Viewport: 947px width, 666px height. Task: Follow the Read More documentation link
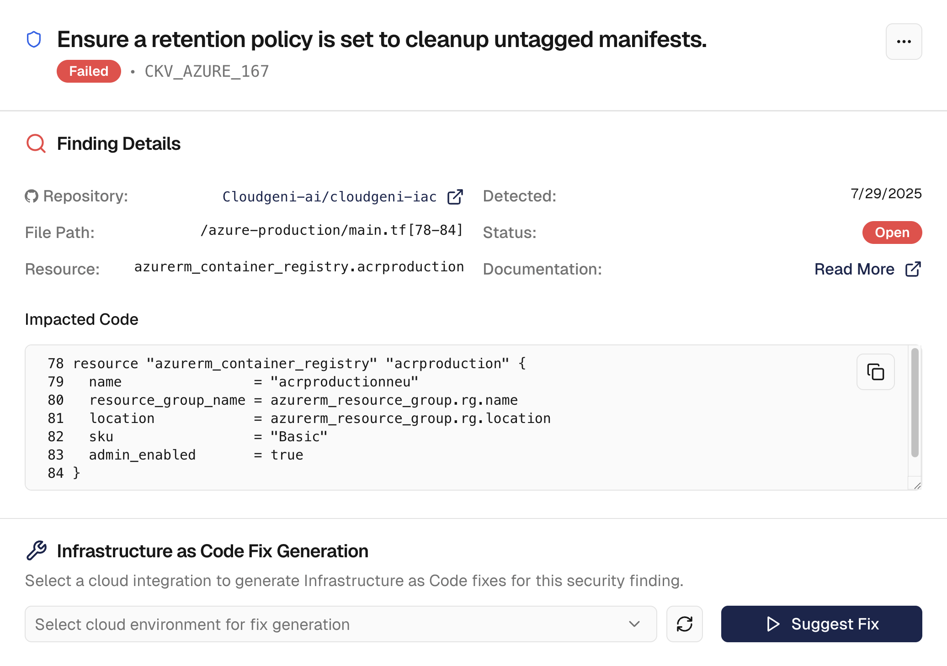(x=854, y=269)
